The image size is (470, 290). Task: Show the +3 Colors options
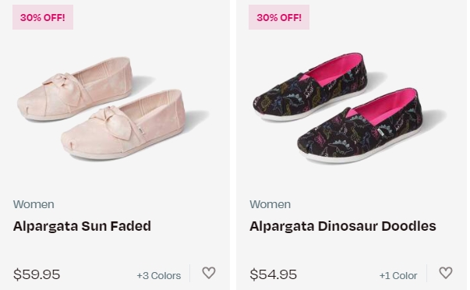(159, 275)
